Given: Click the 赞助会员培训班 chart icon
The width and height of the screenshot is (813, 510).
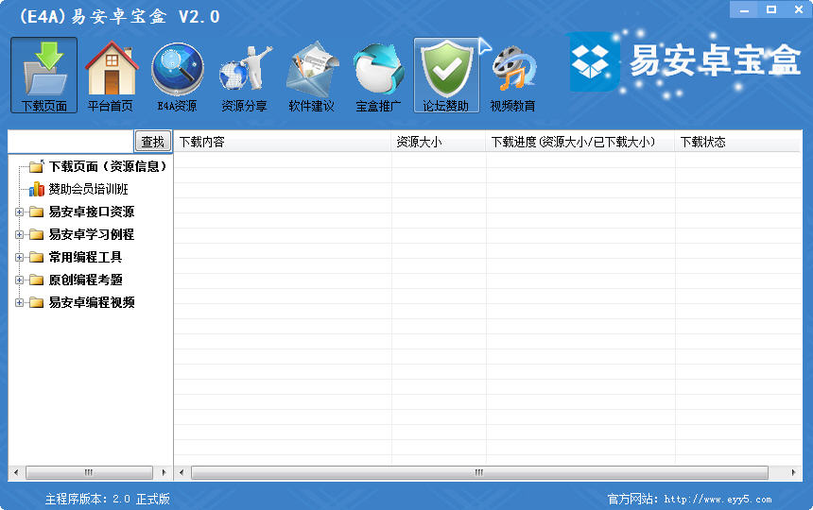Looking at the screenshot, I should tap(36, 189).
